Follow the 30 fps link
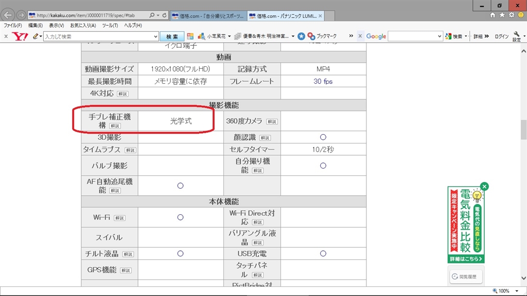 click(323, 81)
